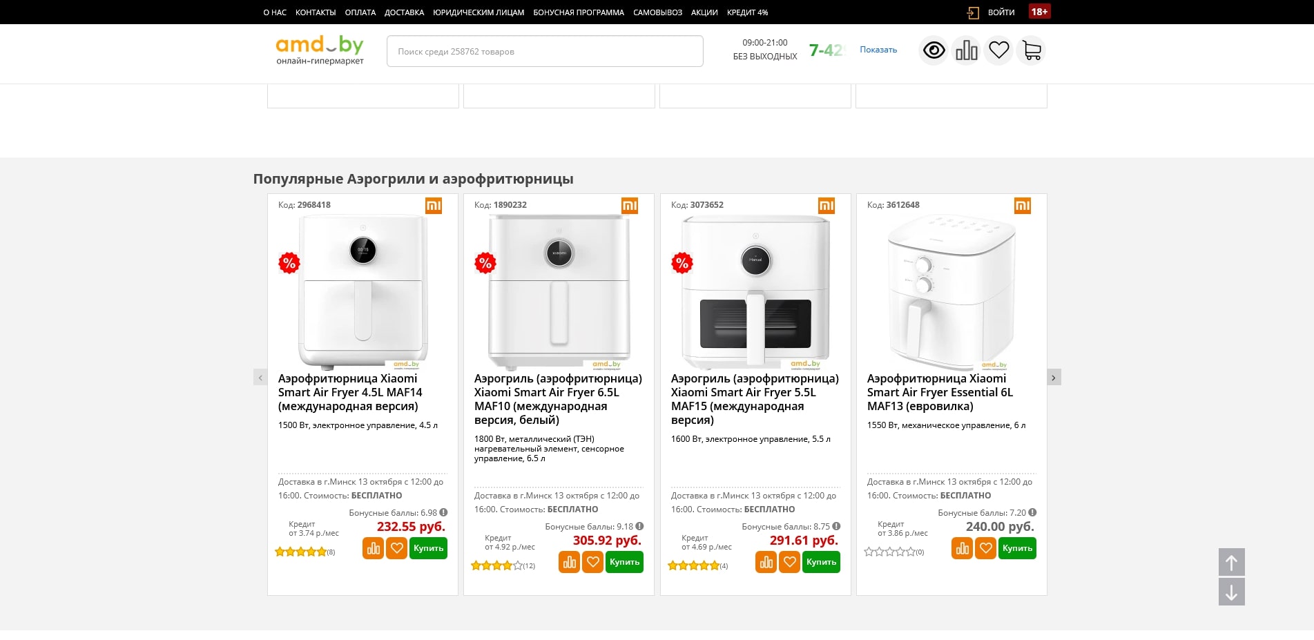Open the shopping cart icon
Screen dimensions: 1314x640
pos(1031,50)
